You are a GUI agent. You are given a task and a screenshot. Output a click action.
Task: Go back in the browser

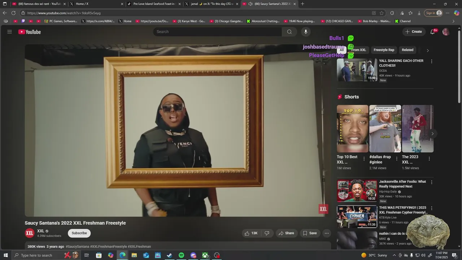(5, 13)
